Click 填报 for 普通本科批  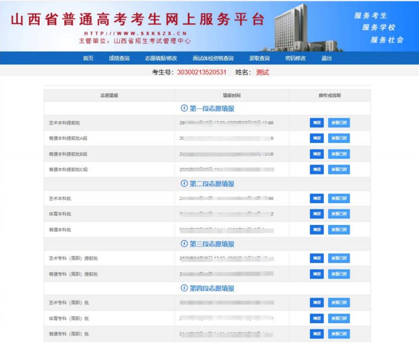pos(316,230)
